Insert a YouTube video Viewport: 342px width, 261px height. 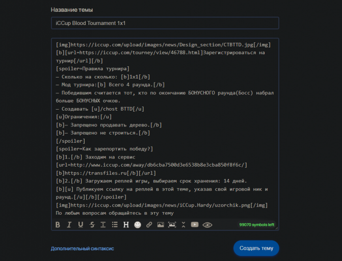point(195,225)
